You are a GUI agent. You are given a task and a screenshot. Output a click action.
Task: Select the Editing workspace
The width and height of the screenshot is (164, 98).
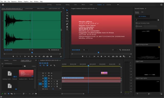(x=67, y=5)
